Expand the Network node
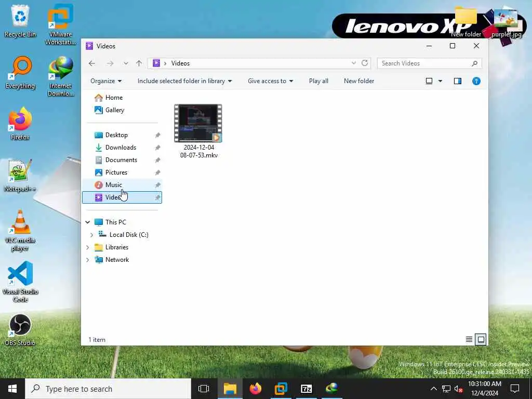The width and height of the screenshot is (532, 399). coord(87,260)
